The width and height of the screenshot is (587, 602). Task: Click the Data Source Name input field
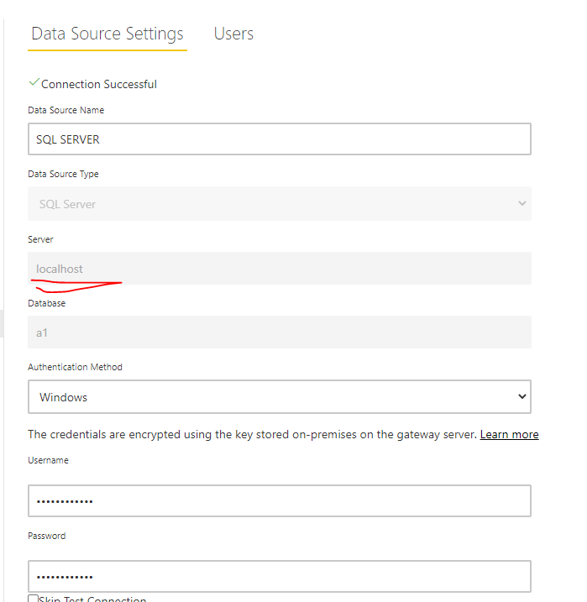click(280, 139)
